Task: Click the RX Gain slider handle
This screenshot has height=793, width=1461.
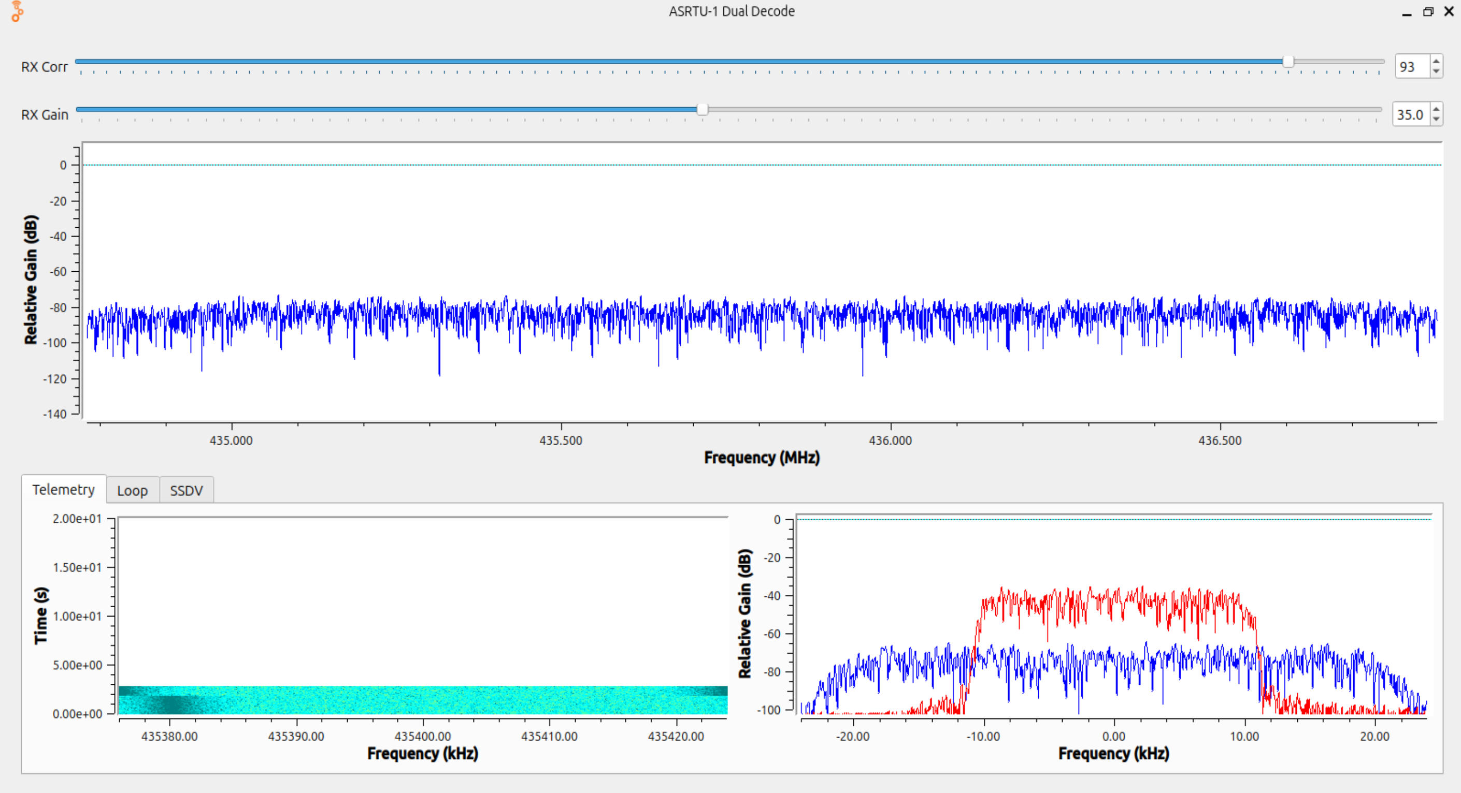Action: [702, 109]
